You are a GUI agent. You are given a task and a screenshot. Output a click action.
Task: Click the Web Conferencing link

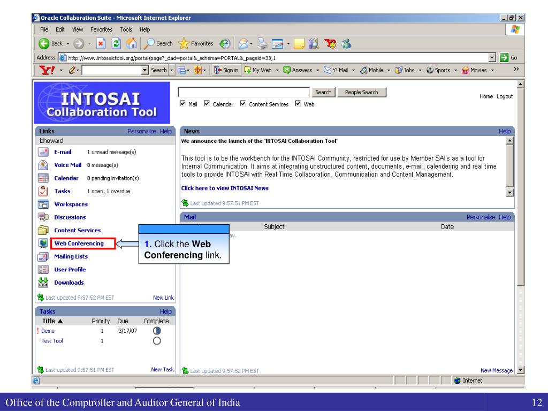pyautogui.click(x=79, y=243)
